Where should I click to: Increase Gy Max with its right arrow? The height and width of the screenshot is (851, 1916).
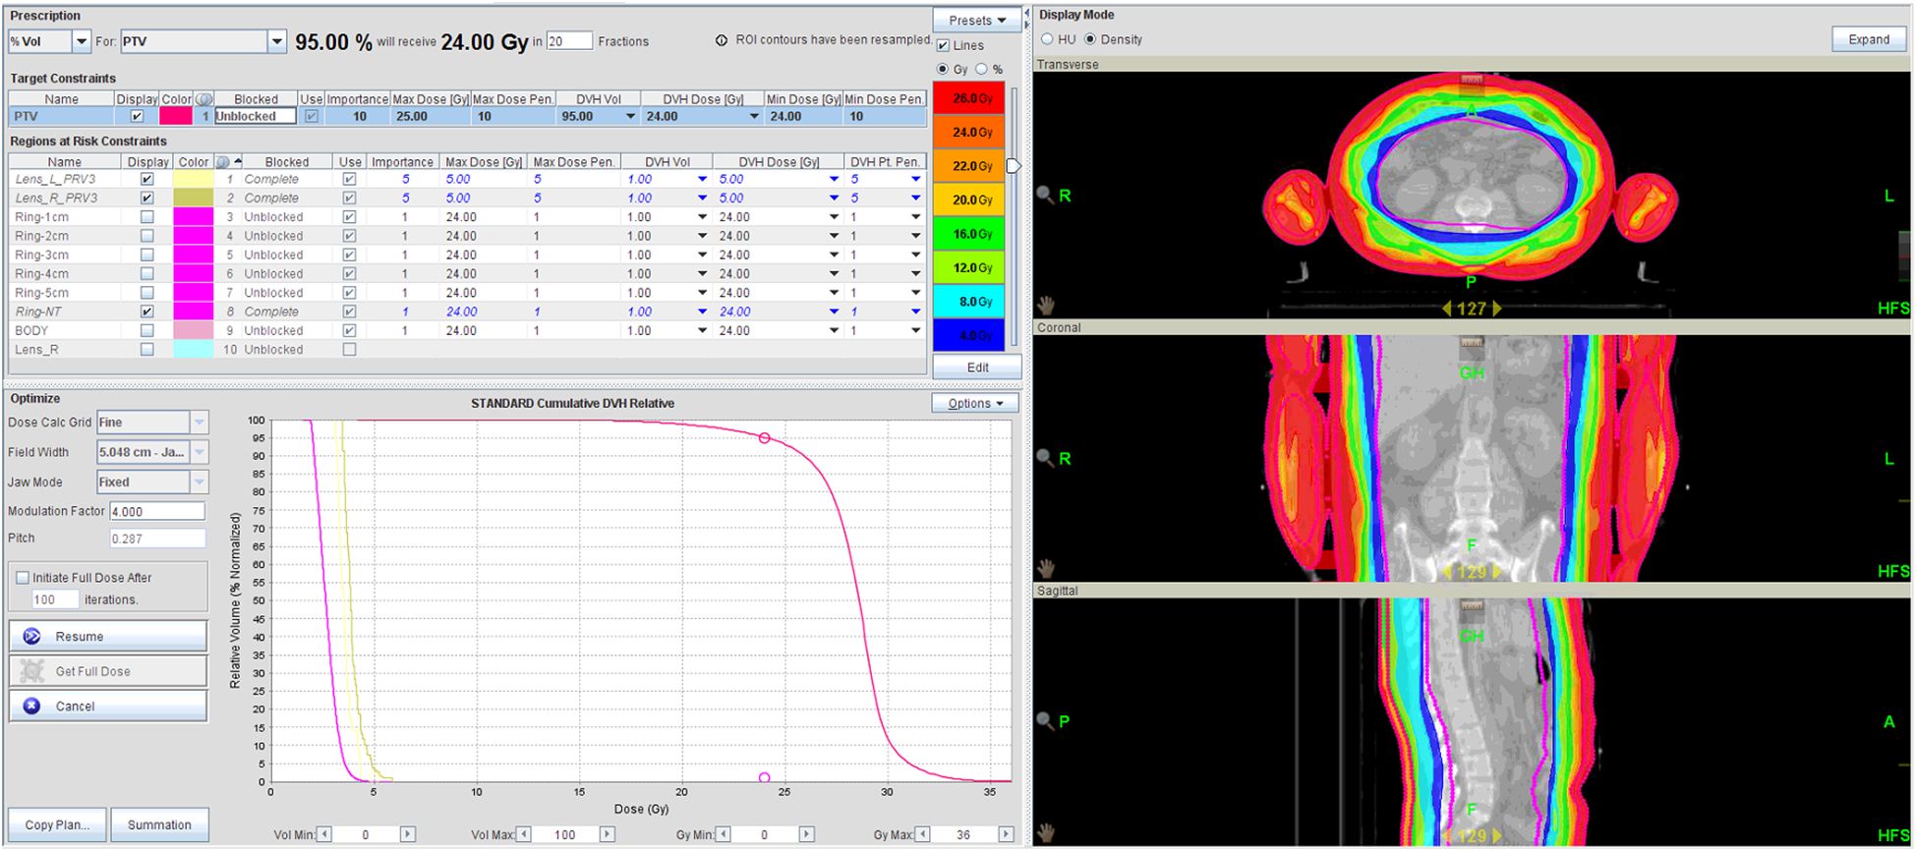tap(1005, 834)
